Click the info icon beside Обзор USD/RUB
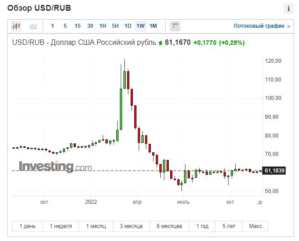This screenshot has width=299, height=241. [289, 9]
